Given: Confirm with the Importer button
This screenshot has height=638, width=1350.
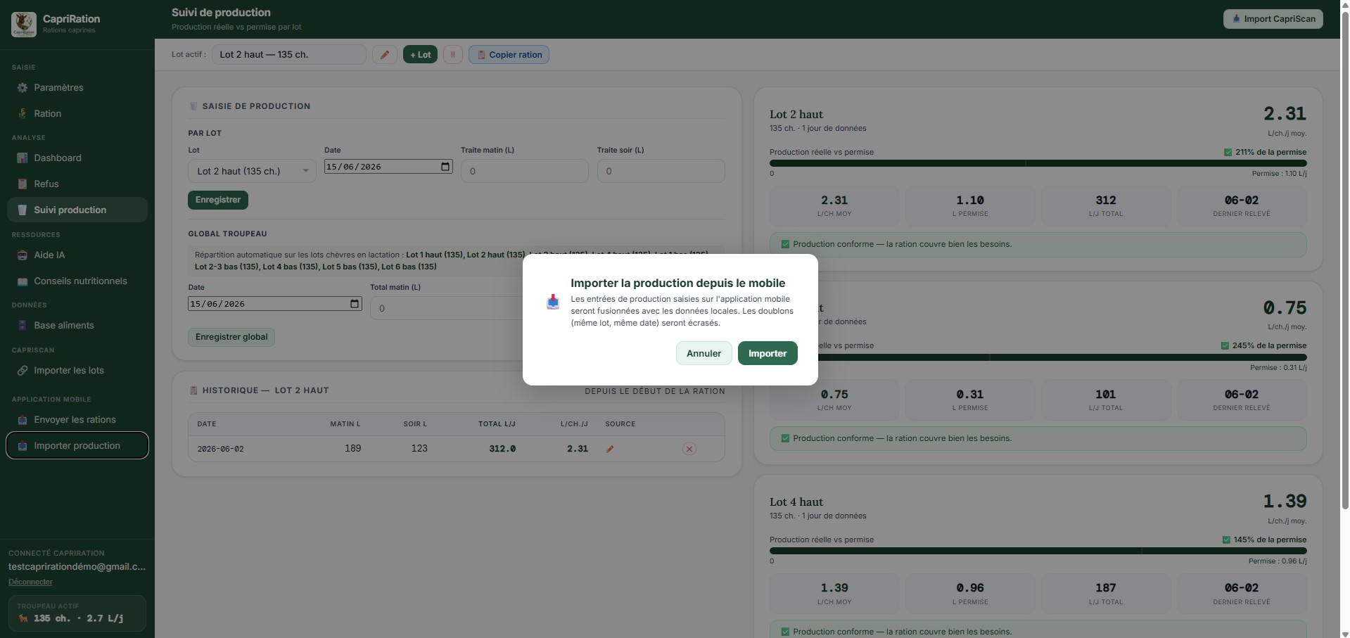Looking at the screenshot, I should click(x=768, y=353).
